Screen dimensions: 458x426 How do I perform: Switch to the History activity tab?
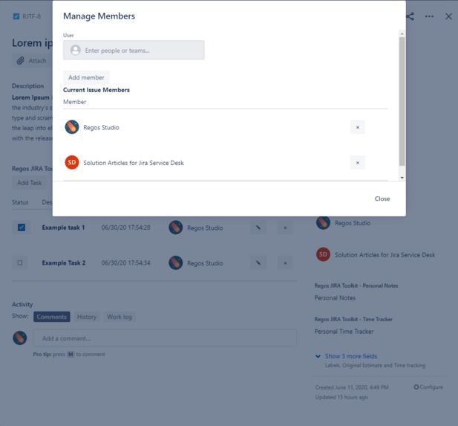(x=87, y=317)
